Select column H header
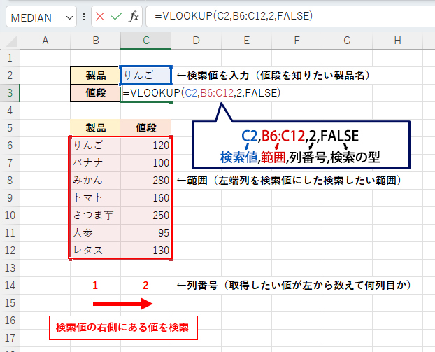 click(x=397, y=41)
